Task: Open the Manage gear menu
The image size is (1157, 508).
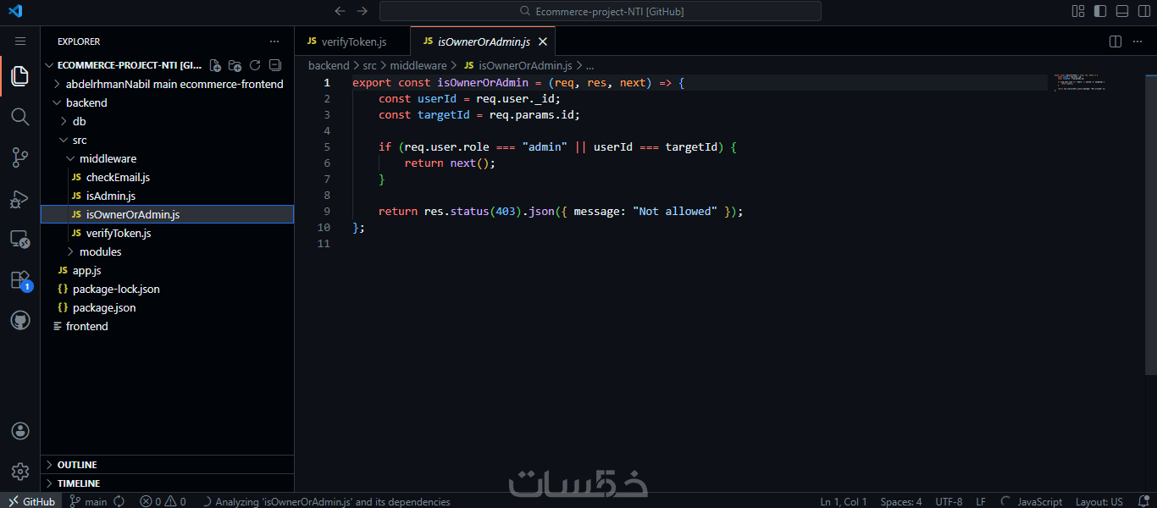Action: [x=20, y=472]
